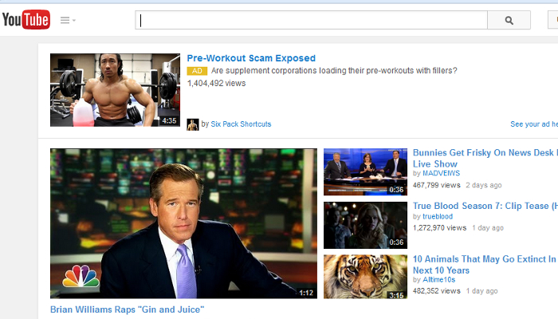This screenshot has height=319, width=558.
Task: Open True Blood Season 7 Clip Tease title
Action: [485, 206]
